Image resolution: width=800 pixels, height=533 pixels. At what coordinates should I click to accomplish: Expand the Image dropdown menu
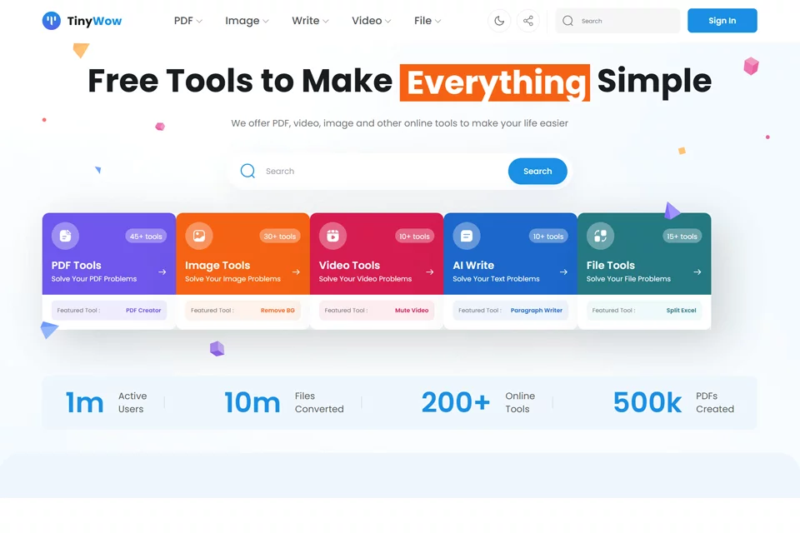click(x=247, y=21)
